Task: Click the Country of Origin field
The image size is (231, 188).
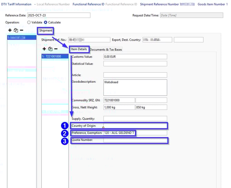Action: (x=135, y=126)
